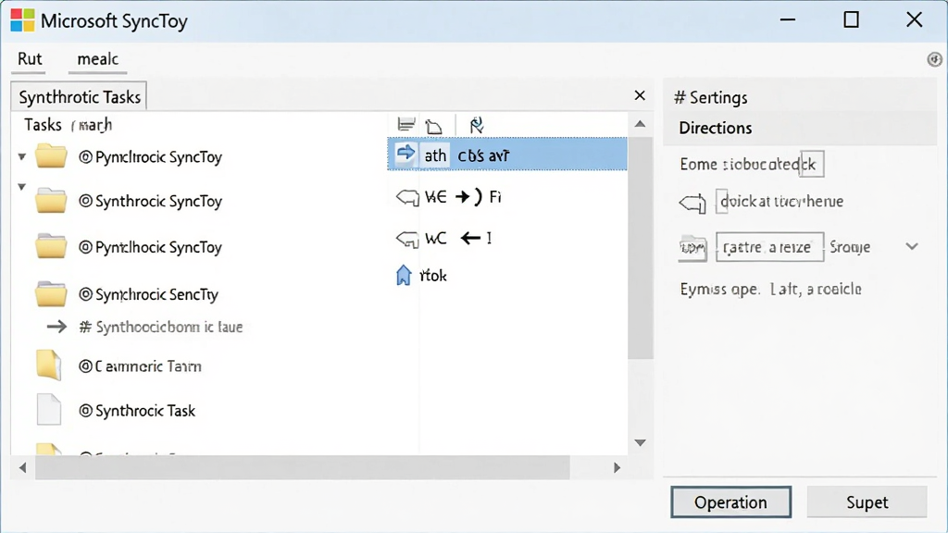The width and height of the screenshot is (948, 533).
Task: Collapse the Synthrocic SyncToy tree node
Action: tap(22, 187)
